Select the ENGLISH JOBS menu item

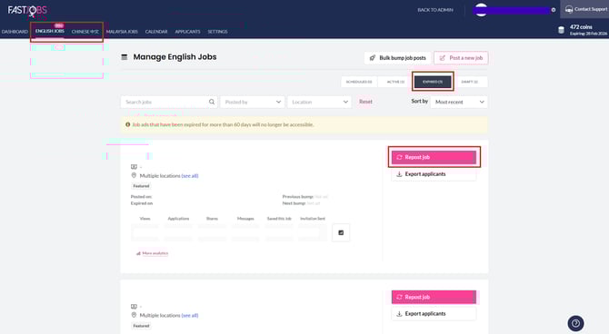click(50, 31)
